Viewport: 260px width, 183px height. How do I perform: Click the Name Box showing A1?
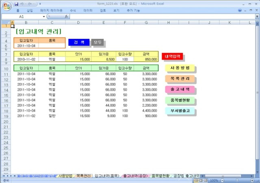point(22,17)
